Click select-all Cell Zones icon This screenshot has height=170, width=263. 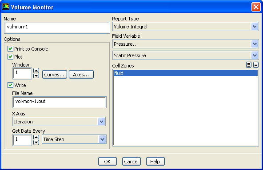(249, 65)
